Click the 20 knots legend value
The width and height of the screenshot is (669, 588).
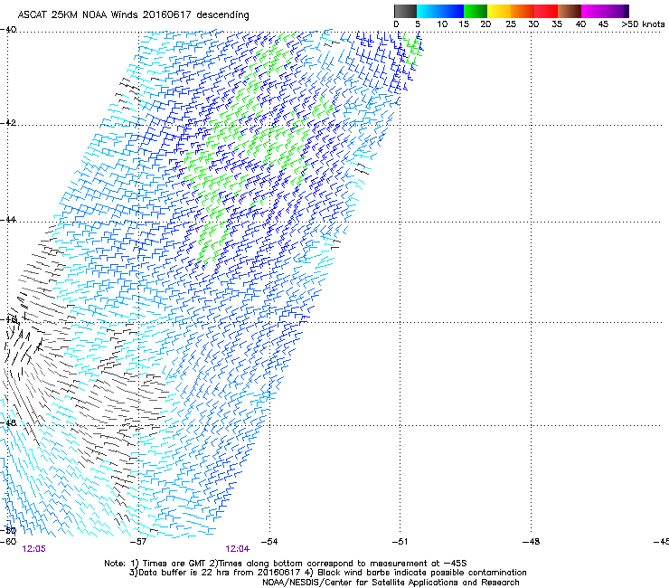[x=485, y=24]
